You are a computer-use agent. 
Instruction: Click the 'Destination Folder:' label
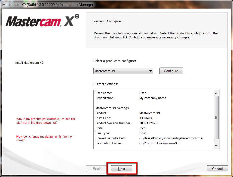(109, 143)
